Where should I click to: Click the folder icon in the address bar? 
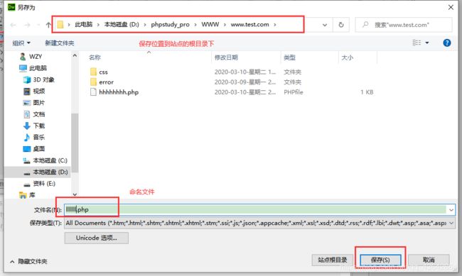click(x=60, y=24)
